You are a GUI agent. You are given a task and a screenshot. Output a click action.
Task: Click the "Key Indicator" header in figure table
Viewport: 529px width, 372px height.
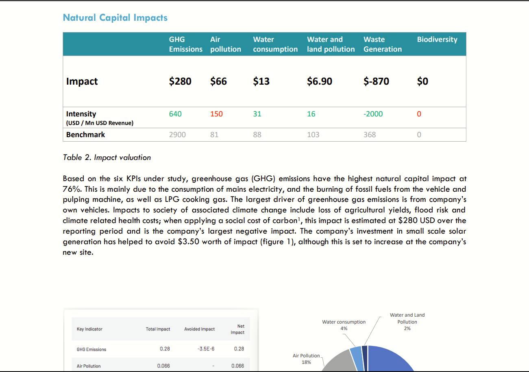click(x=89, y=329)
